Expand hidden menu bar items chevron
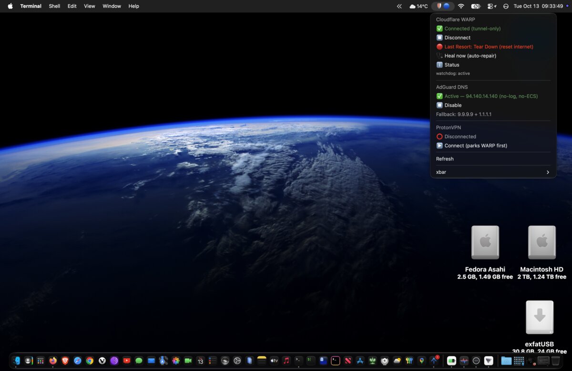The width and height of the screenshot is (572, 371). pos(399,6)
